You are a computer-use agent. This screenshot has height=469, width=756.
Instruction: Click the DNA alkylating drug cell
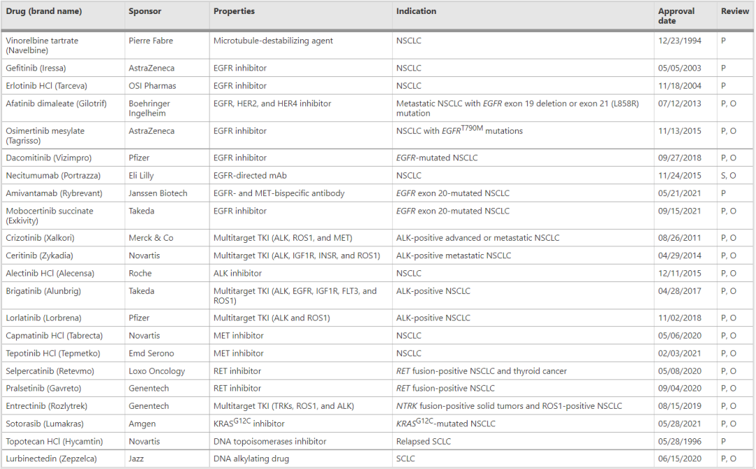point(251,458)
